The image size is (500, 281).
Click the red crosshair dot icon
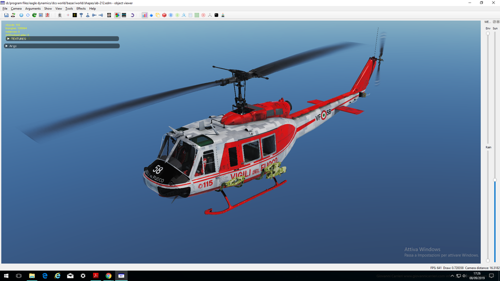(x=68, y=15)
